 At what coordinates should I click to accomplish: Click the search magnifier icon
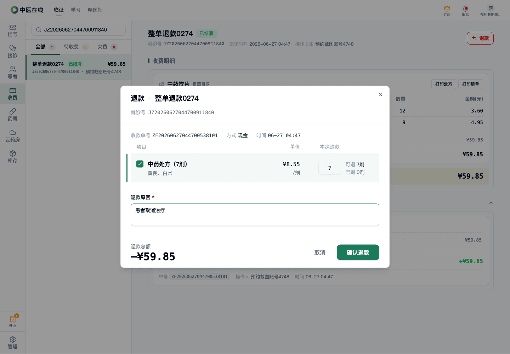(39, 30)
